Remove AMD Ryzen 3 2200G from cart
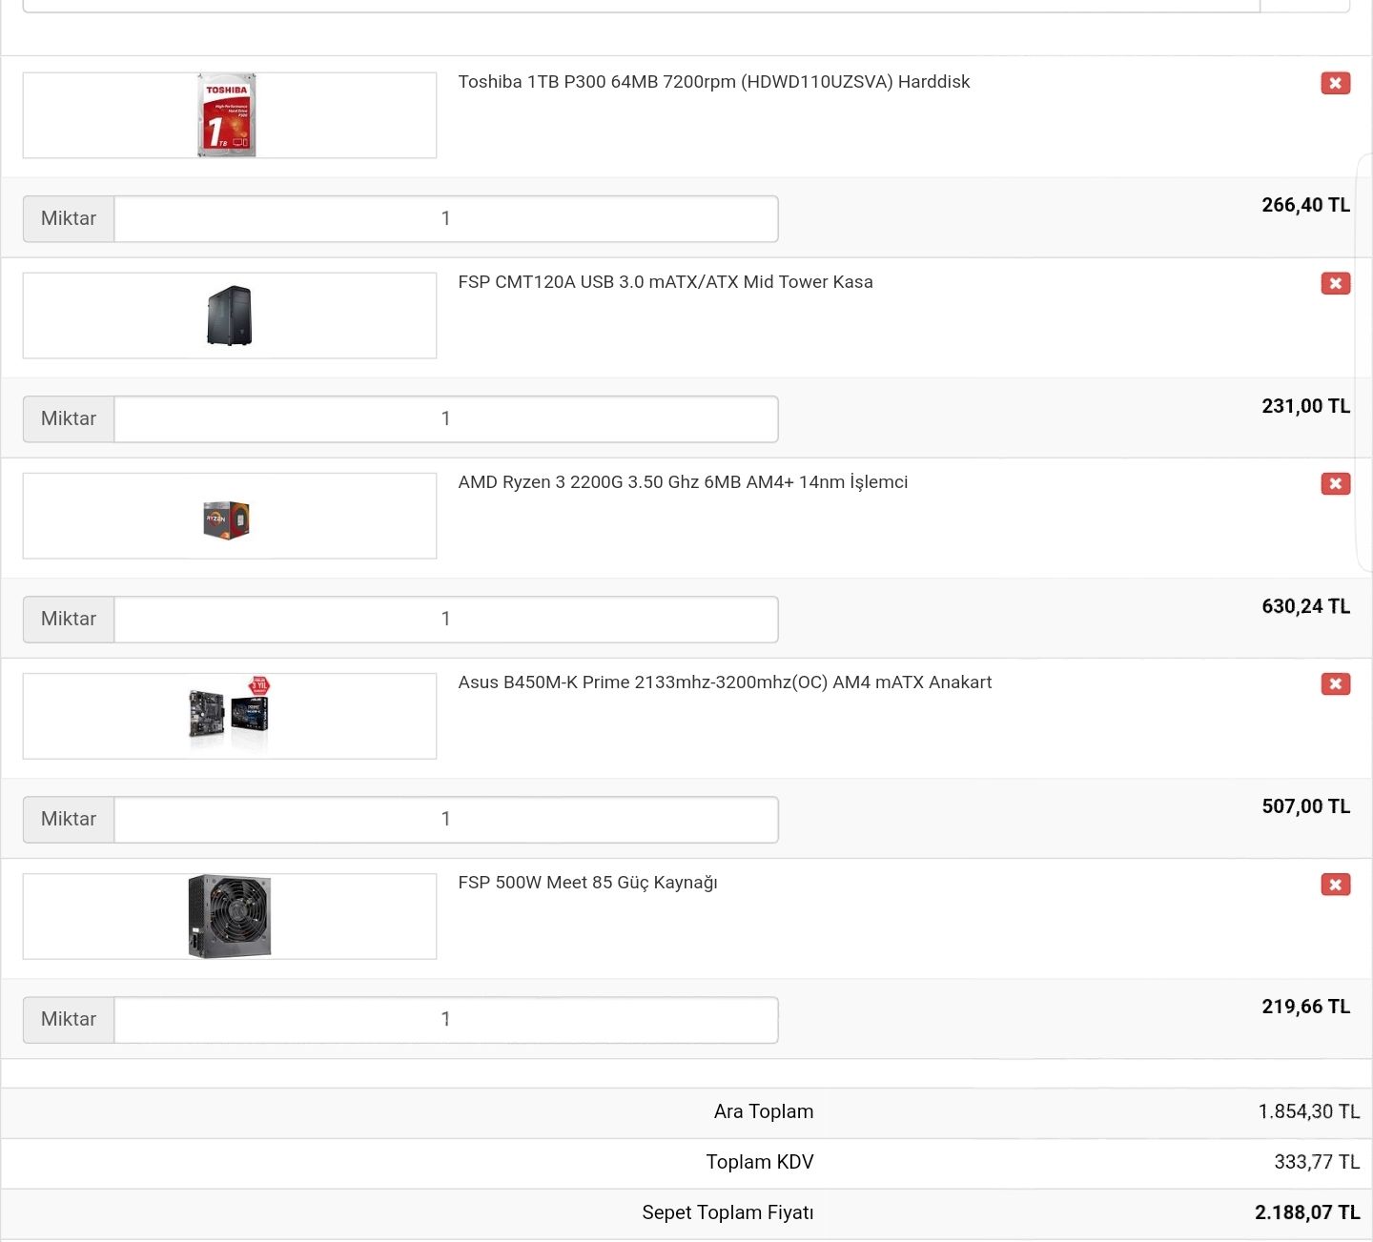1373x1242 pixels. (1335, 483)
